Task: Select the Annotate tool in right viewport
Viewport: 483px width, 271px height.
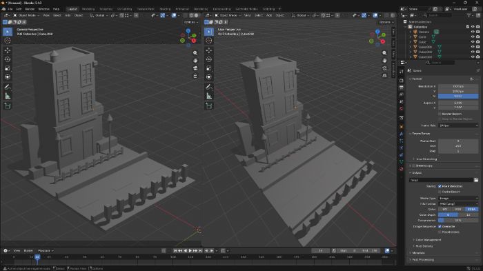Action: pyautogui.click(x=209, y=87)
